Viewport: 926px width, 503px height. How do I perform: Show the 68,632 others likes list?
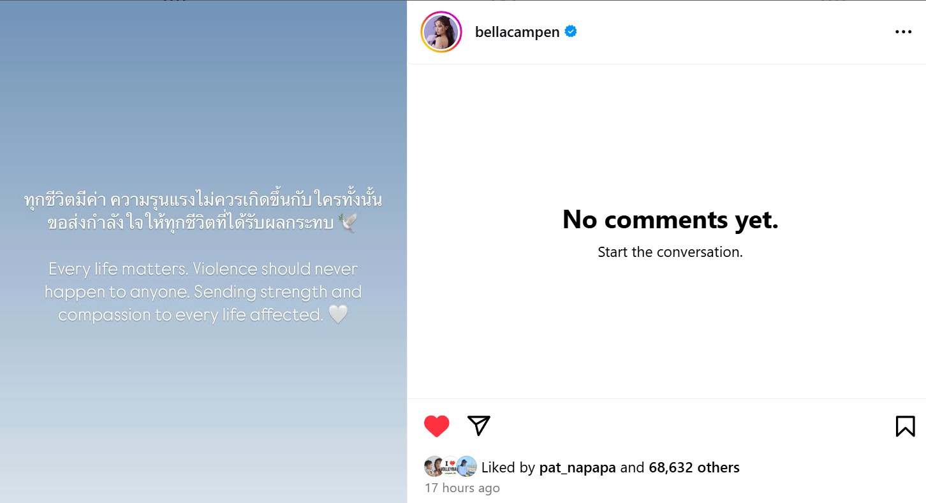(x=694, y=467)
